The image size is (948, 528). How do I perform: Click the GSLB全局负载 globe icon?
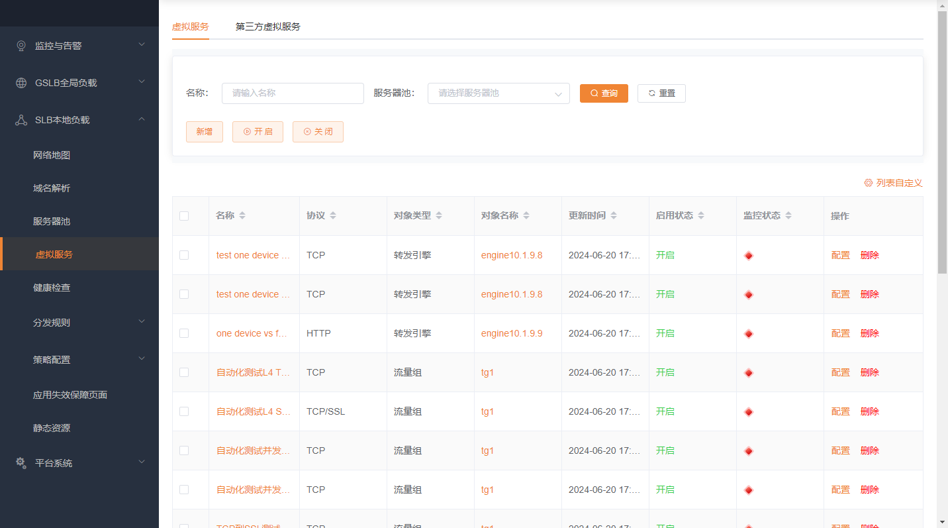pos(21,83)
